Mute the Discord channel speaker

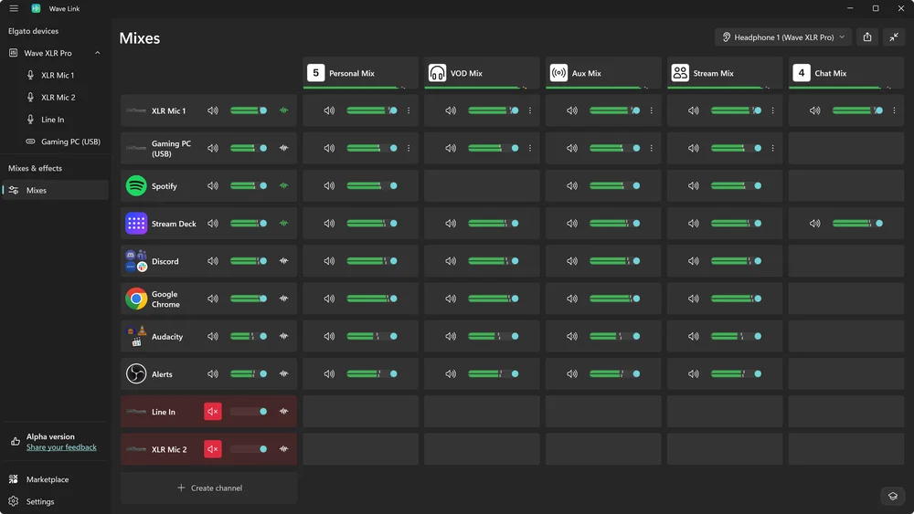pyautogui.click(x=213, y=261)
